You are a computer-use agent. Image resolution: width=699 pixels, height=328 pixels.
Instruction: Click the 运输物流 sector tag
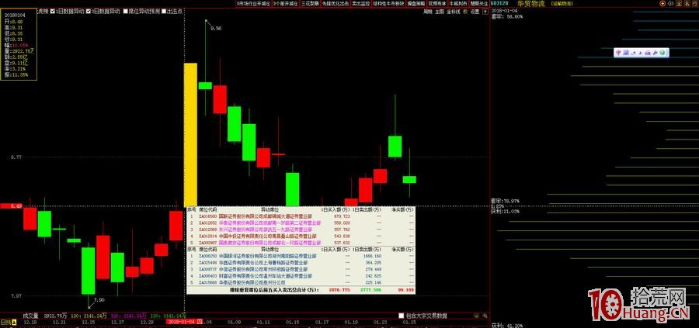[x=562, y=4]
